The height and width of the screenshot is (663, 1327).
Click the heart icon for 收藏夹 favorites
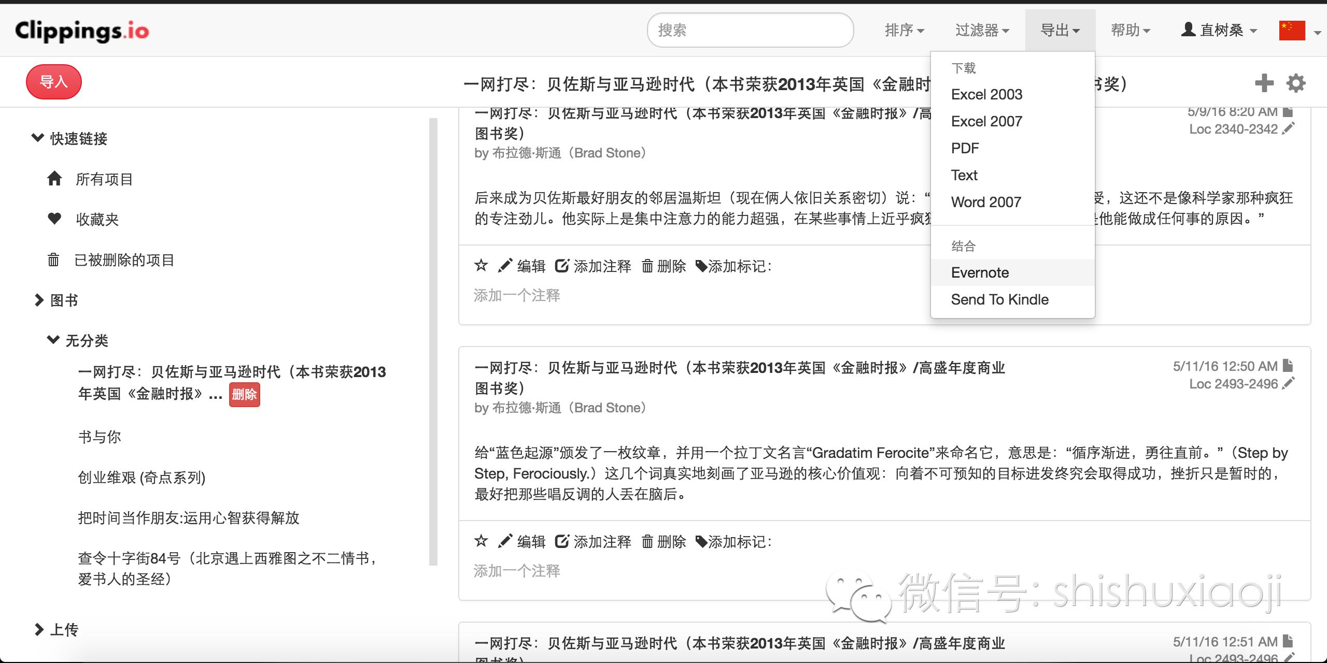coord(54,219)
